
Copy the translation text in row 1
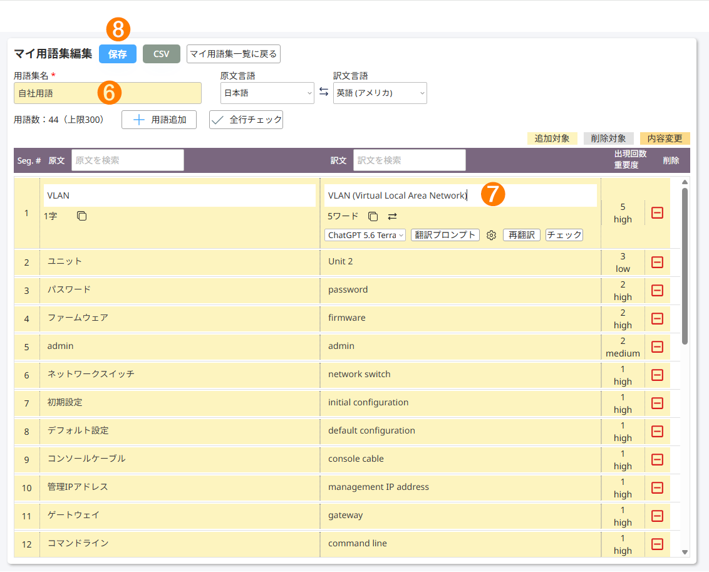pos(373,217)
